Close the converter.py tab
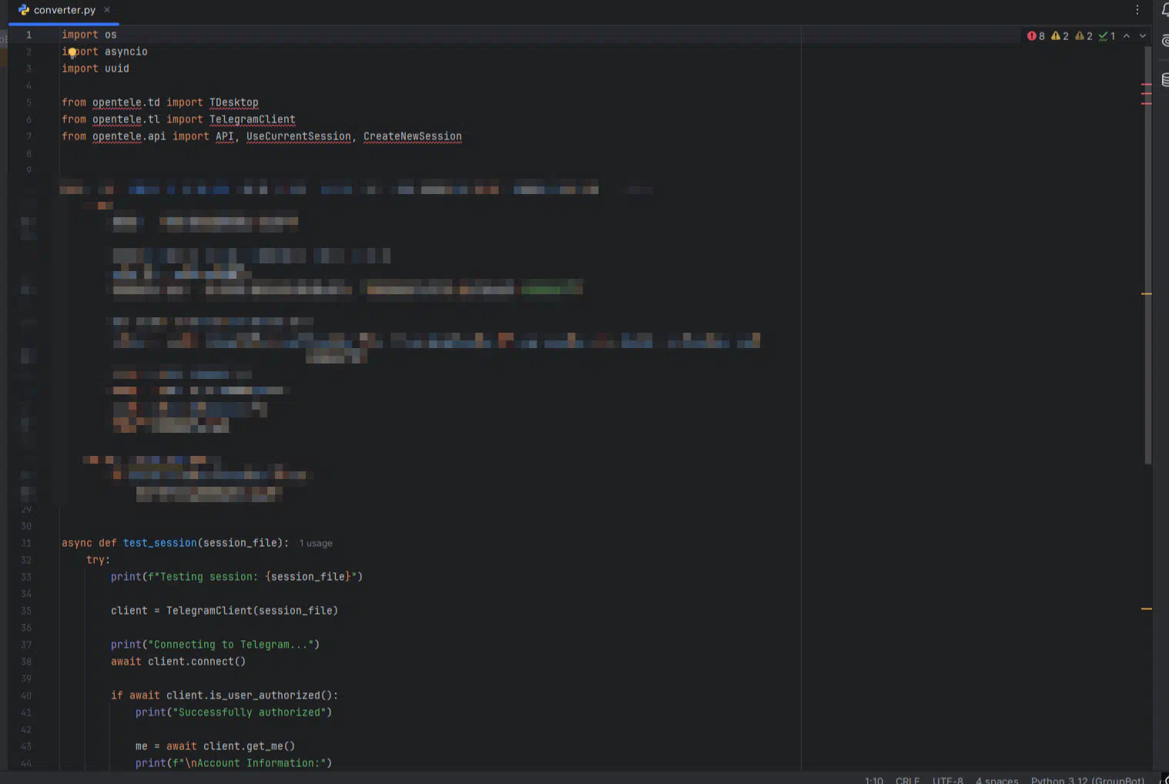Viewport: 1169px width, 784px height. (x=107, y=10)
